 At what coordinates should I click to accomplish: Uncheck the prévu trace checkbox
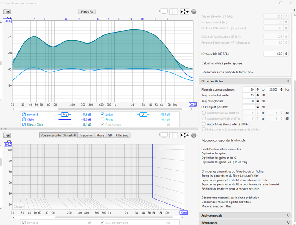102,115
